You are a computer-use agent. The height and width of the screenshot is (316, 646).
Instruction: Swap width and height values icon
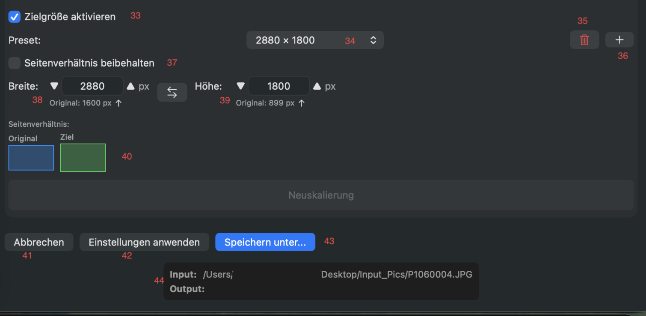(x=172, y=92)
